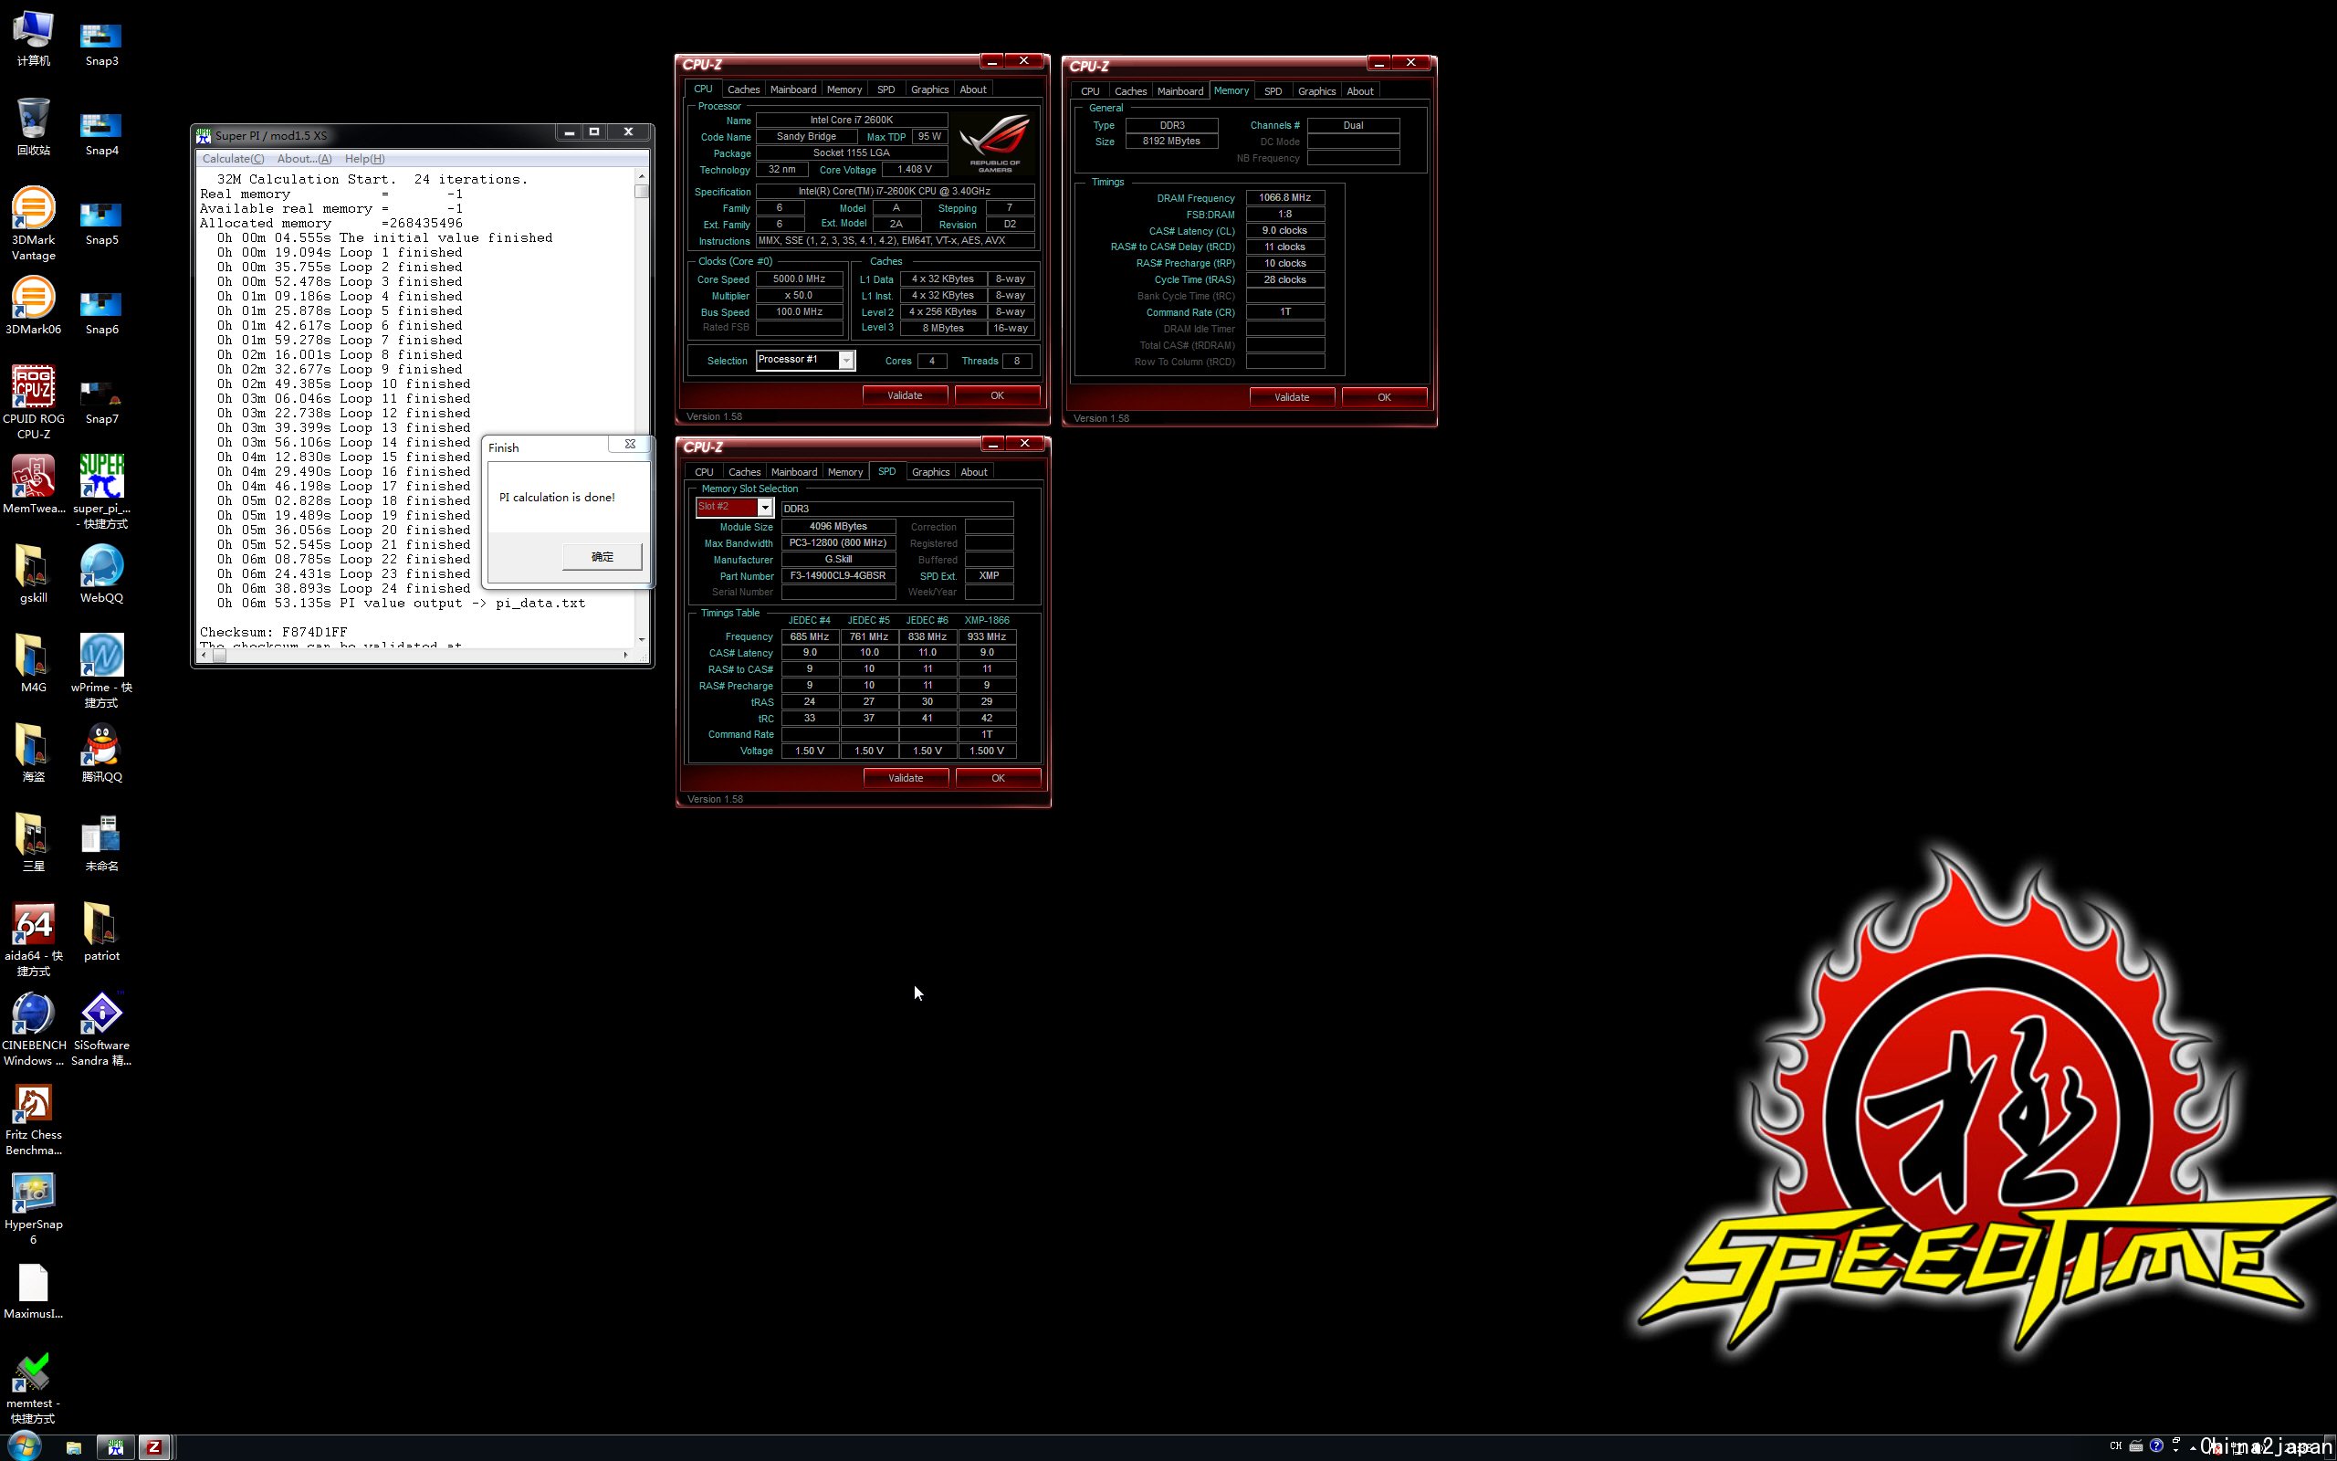
Task: Switch to Caches tab in CPU window
Action: pyautogui.click(x=744, y=89)
